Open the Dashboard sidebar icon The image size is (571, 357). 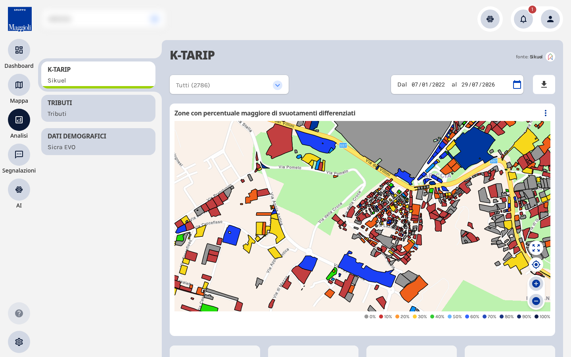[19, 50]
